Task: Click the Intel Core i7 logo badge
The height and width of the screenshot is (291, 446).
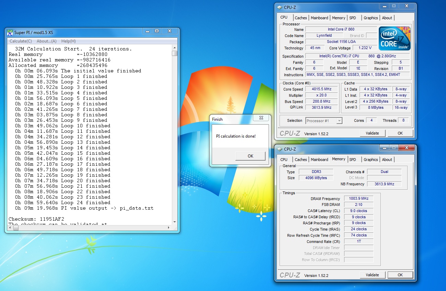Action: 395,38
